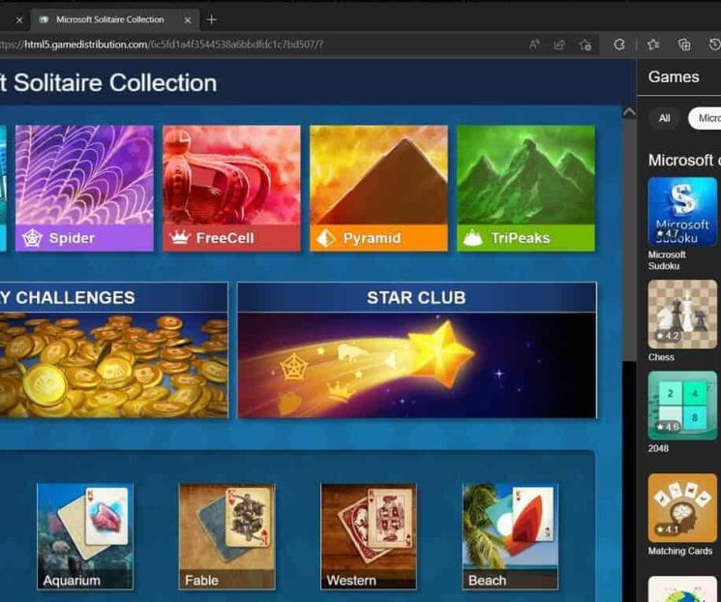This screenshot has height=602, width=721.
Task: Open the Star Club banner
Action: [417, 350]
